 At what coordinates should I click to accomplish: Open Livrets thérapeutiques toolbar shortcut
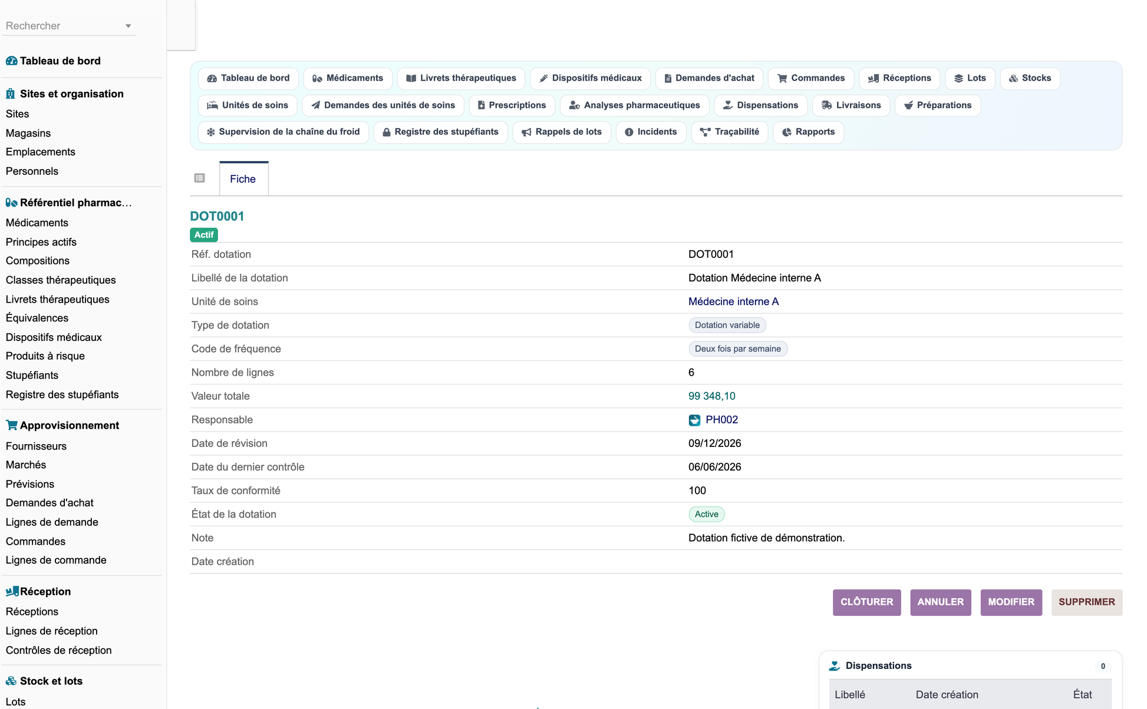click(x=461, y=78)
